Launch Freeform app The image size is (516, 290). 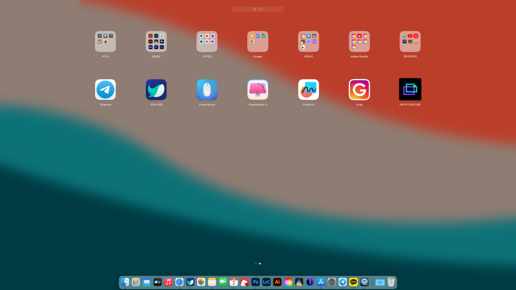308,90
